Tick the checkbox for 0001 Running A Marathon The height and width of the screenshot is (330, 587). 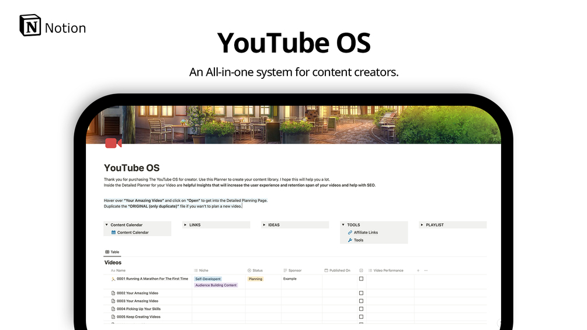point(362,279)
